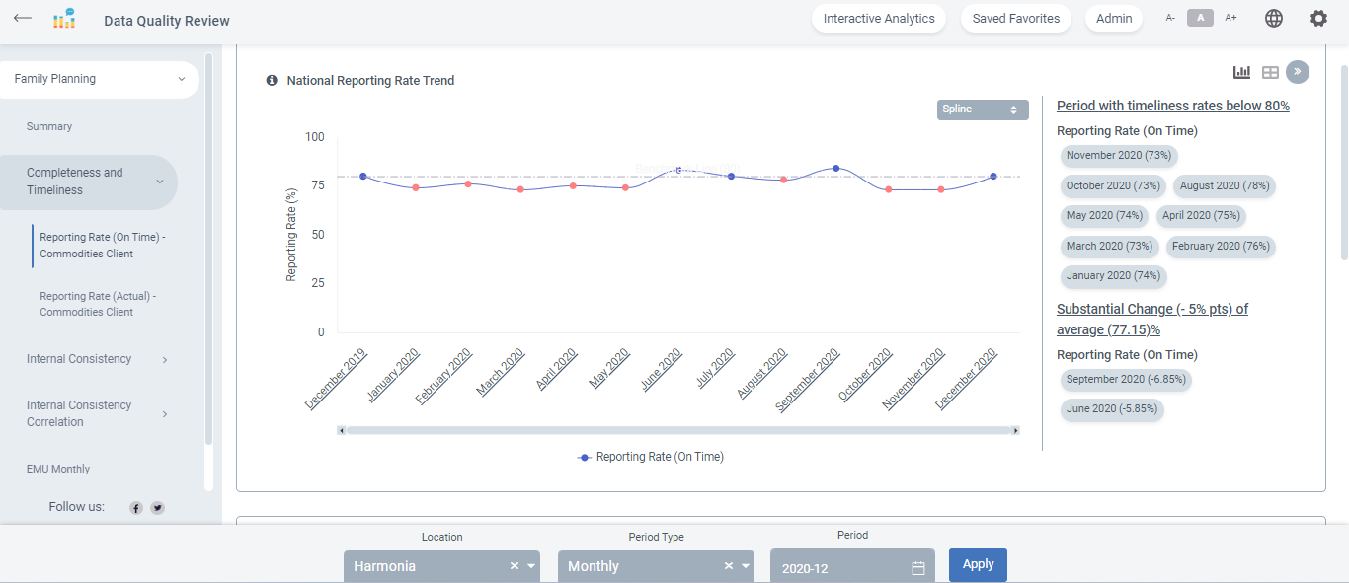Click info icon beside National Reporting Rate Trend
This screenshot has width=1349, height=583.
coord(272,81)
